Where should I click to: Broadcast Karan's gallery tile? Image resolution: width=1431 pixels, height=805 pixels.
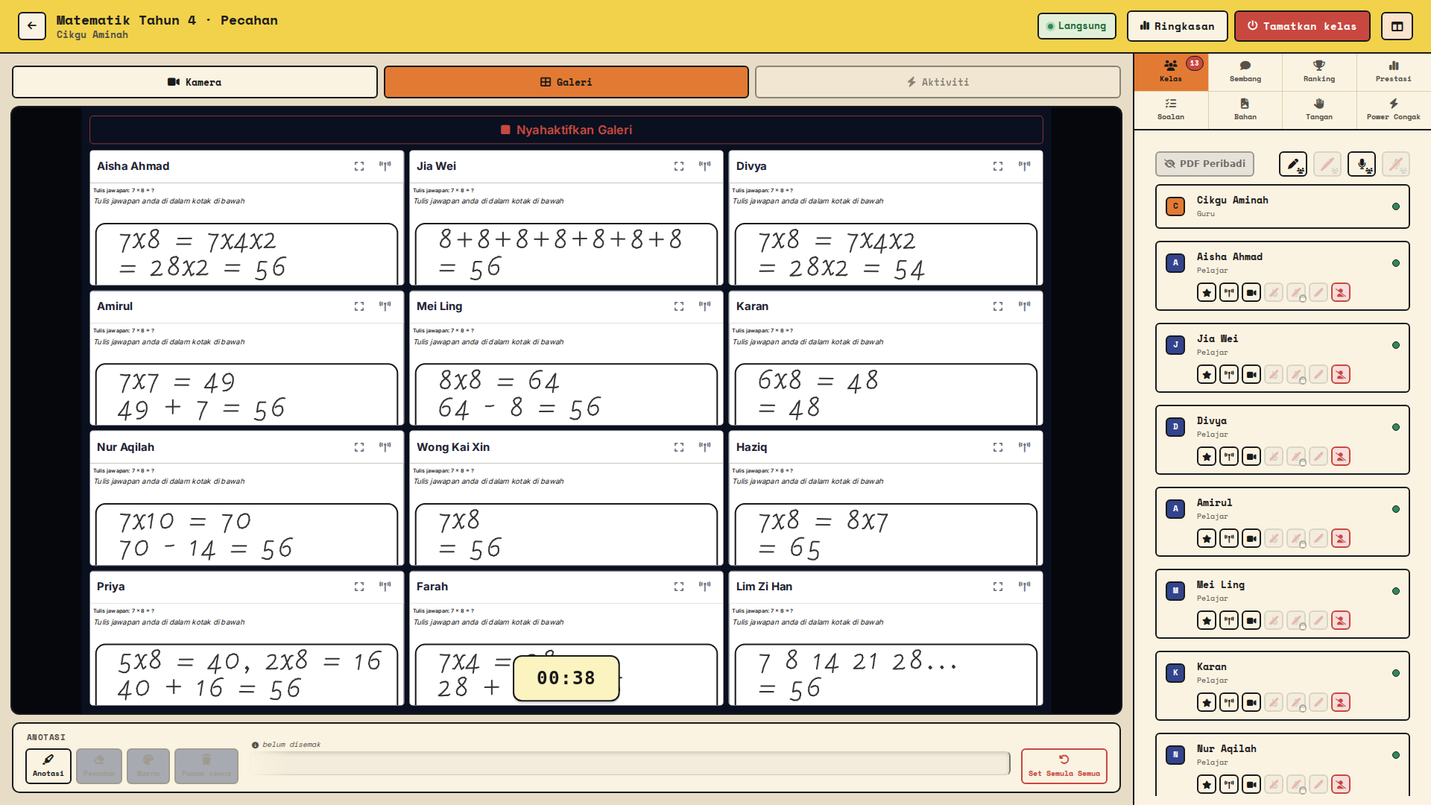pos(1025,306)
